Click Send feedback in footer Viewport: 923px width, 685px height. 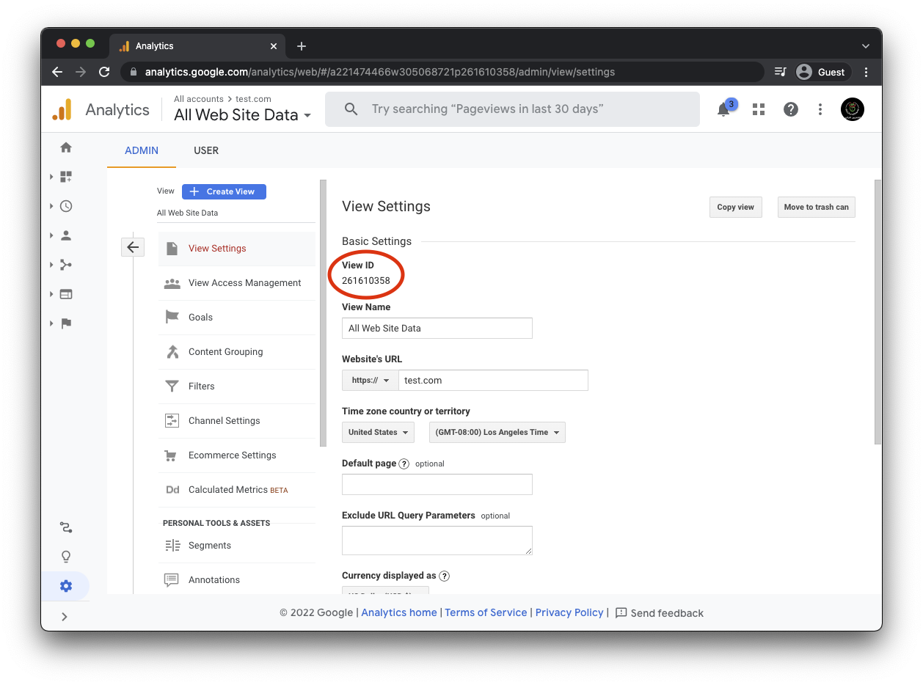point(659,613)
